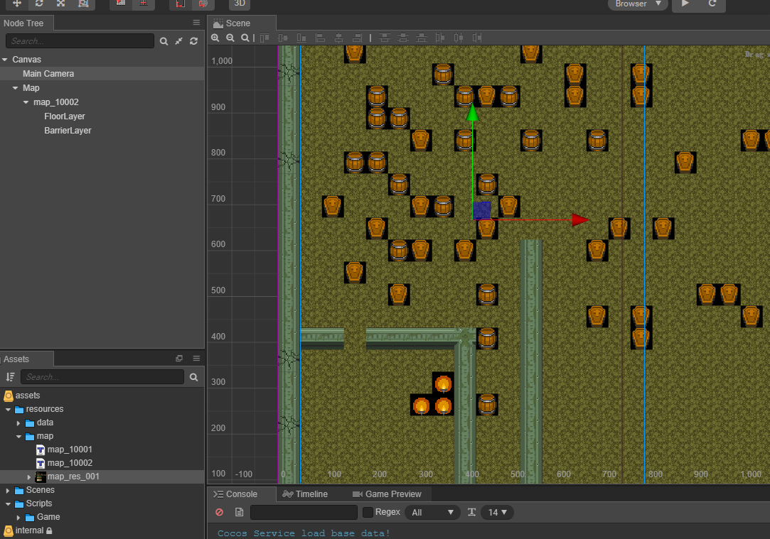Click the Scene zoom-in magnifier icon
This screenshot has height=539, width=770.
coord(215,38)
